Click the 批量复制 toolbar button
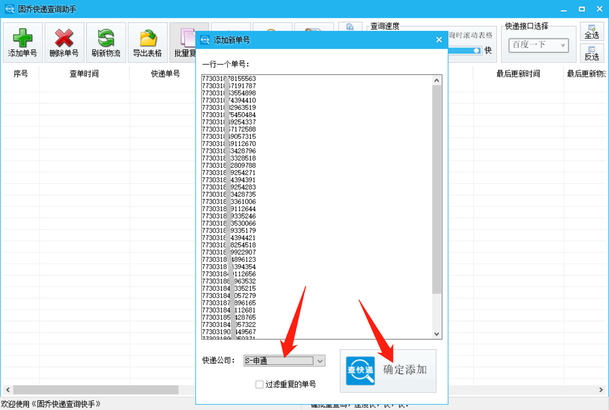 tap(183, 42)
